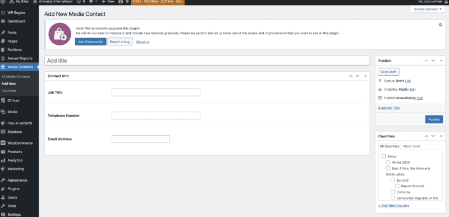Click the Join Community! button

click(x=90, y=41)
